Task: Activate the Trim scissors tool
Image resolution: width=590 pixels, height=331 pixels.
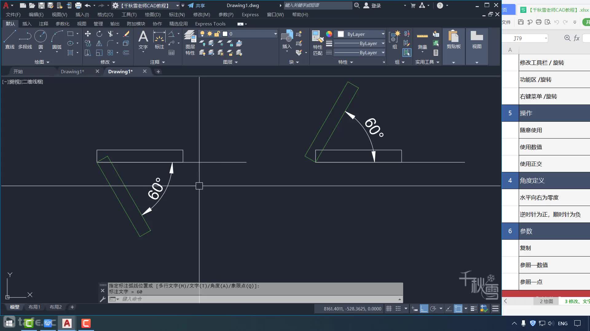Action: click(x=110, y=34)
